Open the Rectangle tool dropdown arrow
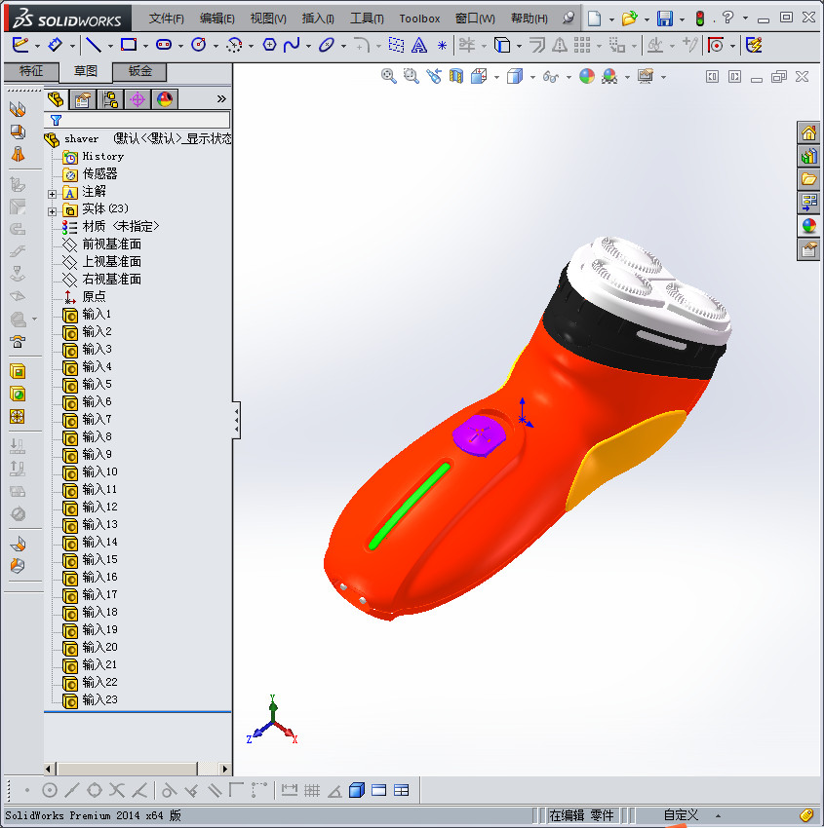 pos(145,47)
